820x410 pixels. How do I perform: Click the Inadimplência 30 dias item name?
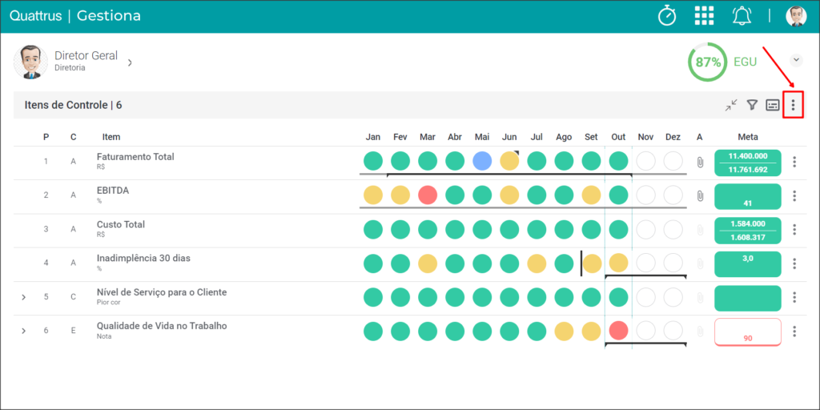[x=140, y=258]
